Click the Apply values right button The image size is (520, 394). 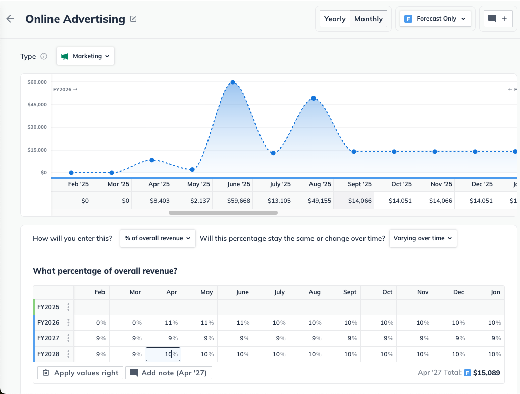click(80, 372)
